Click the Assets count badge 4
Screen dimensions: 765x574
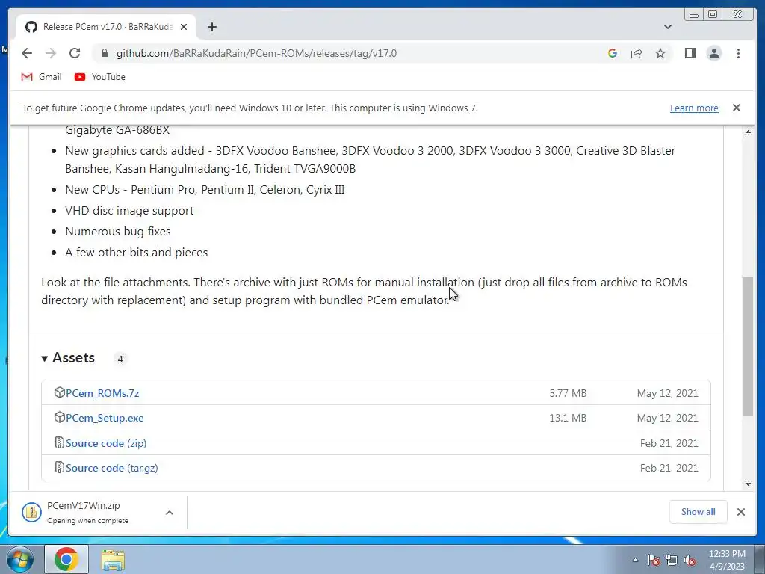click(x=120, y=359)
